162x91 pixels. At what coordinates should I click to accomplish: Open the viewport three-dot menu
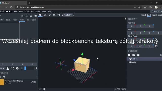(x=125, y=18)
